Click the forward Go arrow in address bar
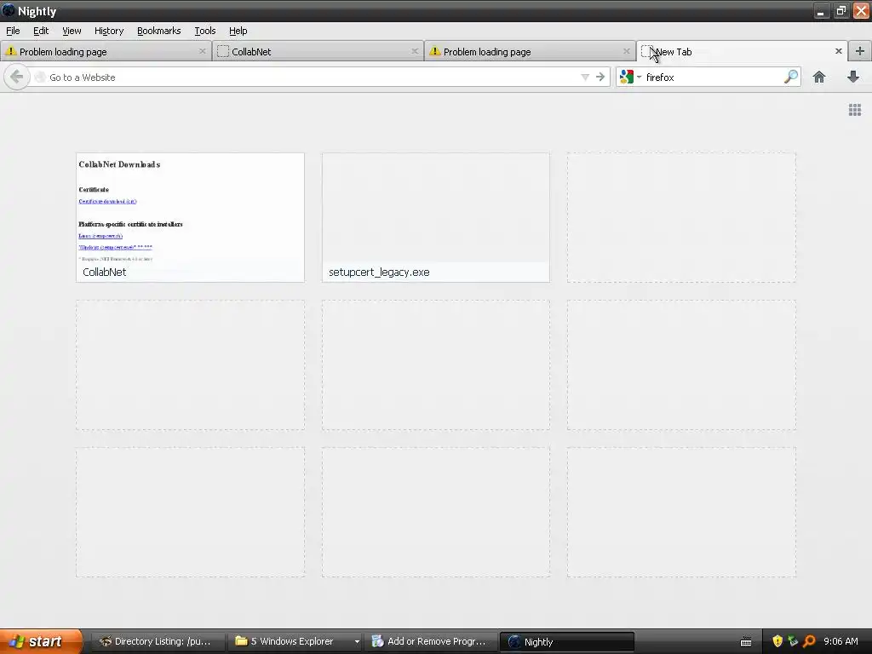This screenshot has width=872, height=654. coord(600,77)
